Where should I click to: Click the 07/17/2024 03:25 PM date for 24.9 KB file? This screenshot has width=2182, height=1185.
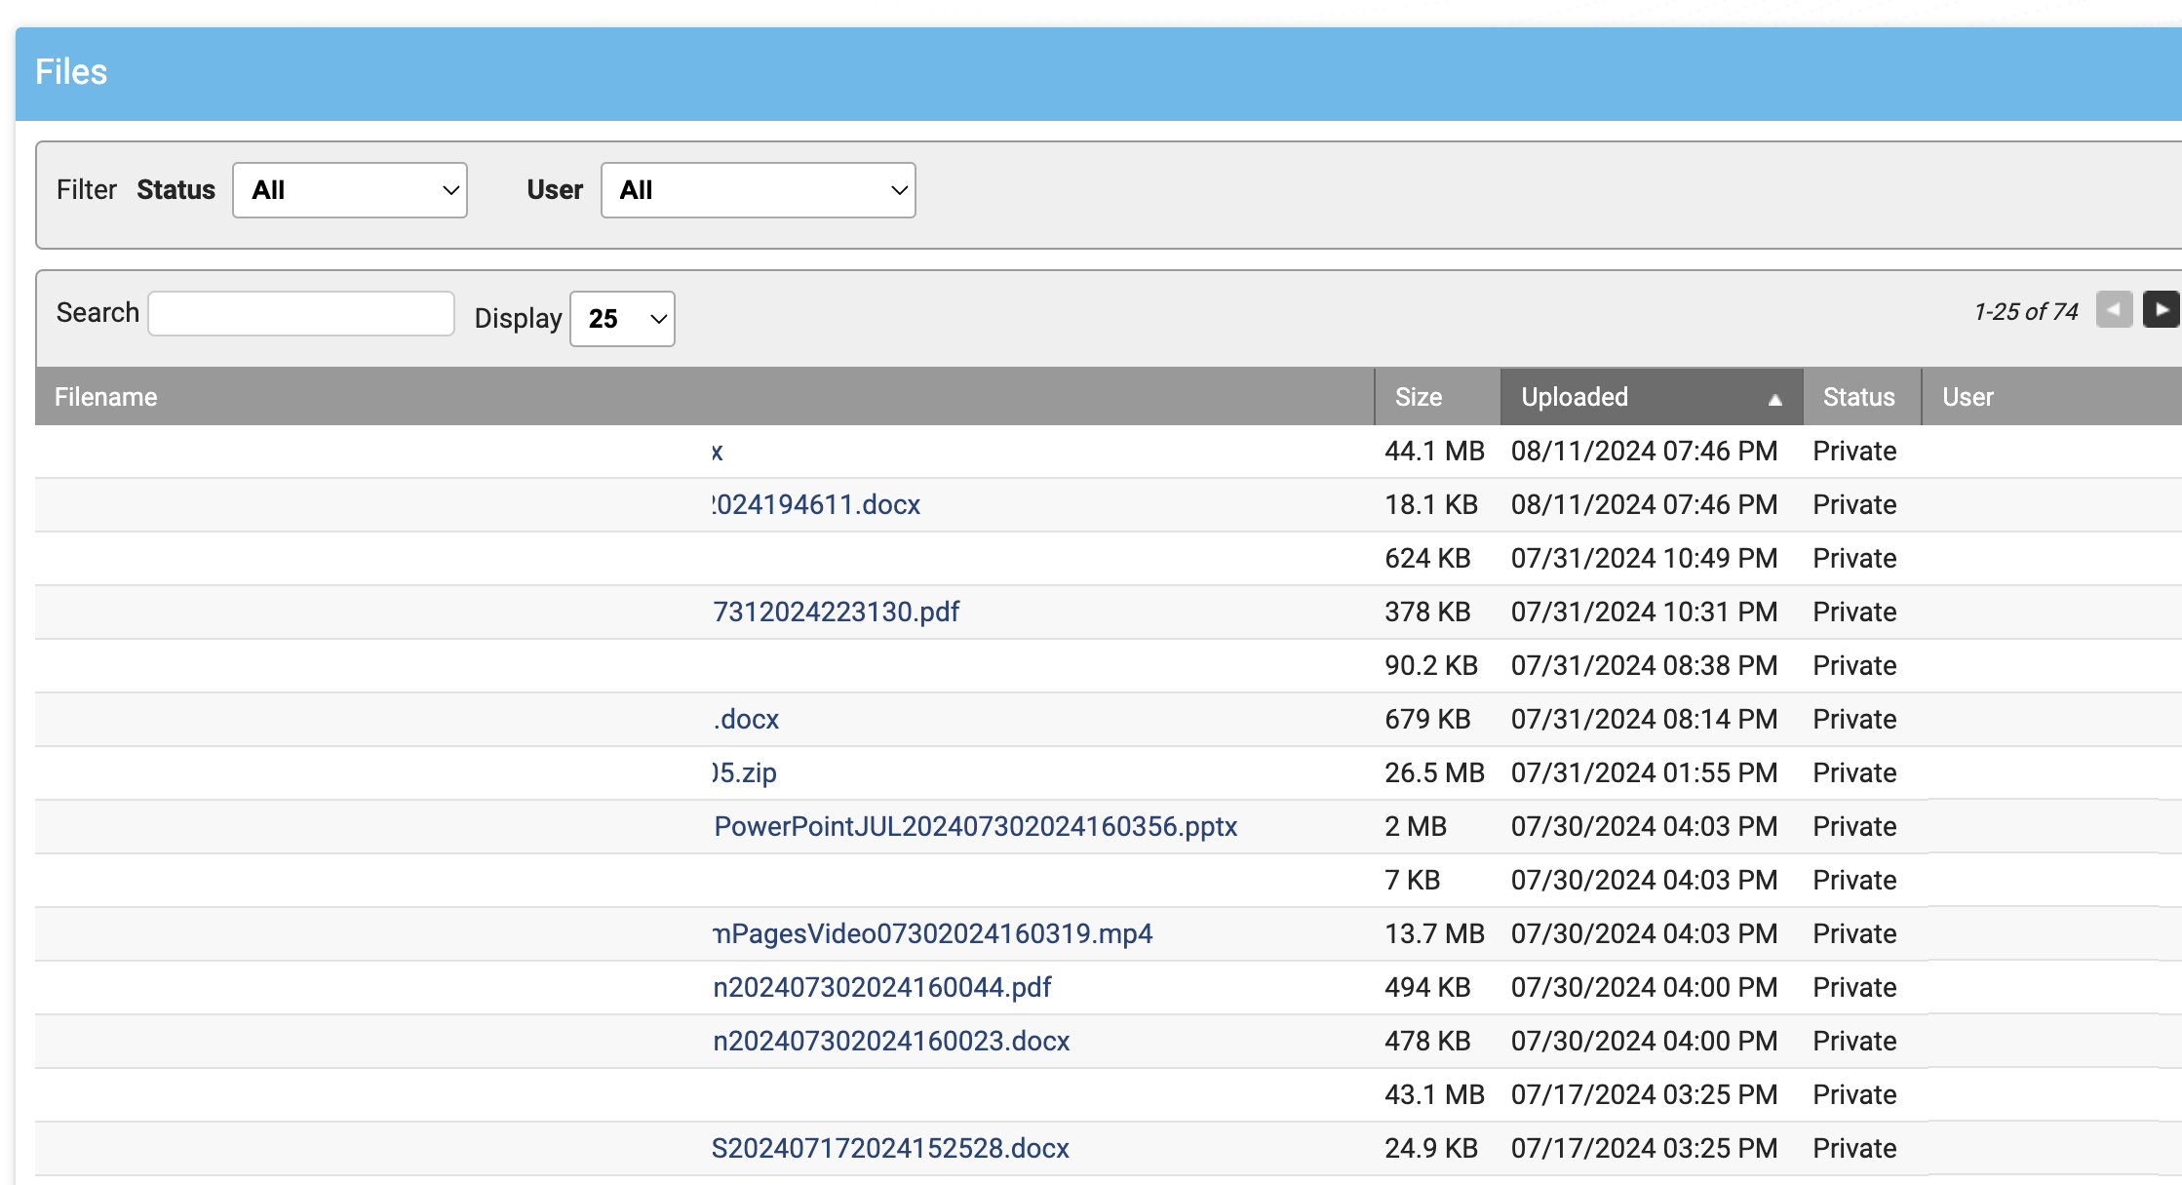coord(1644,1148)
